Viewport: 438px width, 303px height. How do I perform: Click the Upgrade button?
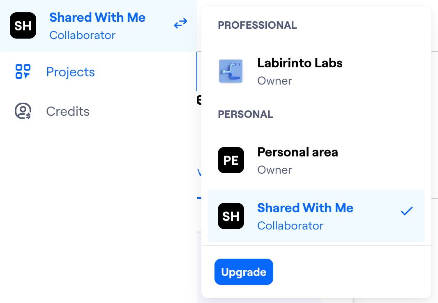pyautogui.click(x=244, y=272)
